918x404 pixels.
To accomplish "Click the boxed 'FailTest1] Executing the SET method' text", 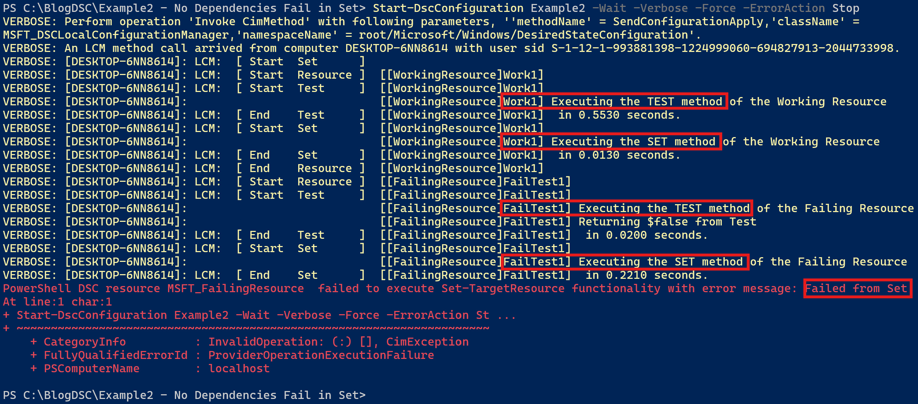I will click(x=623, y=262).
